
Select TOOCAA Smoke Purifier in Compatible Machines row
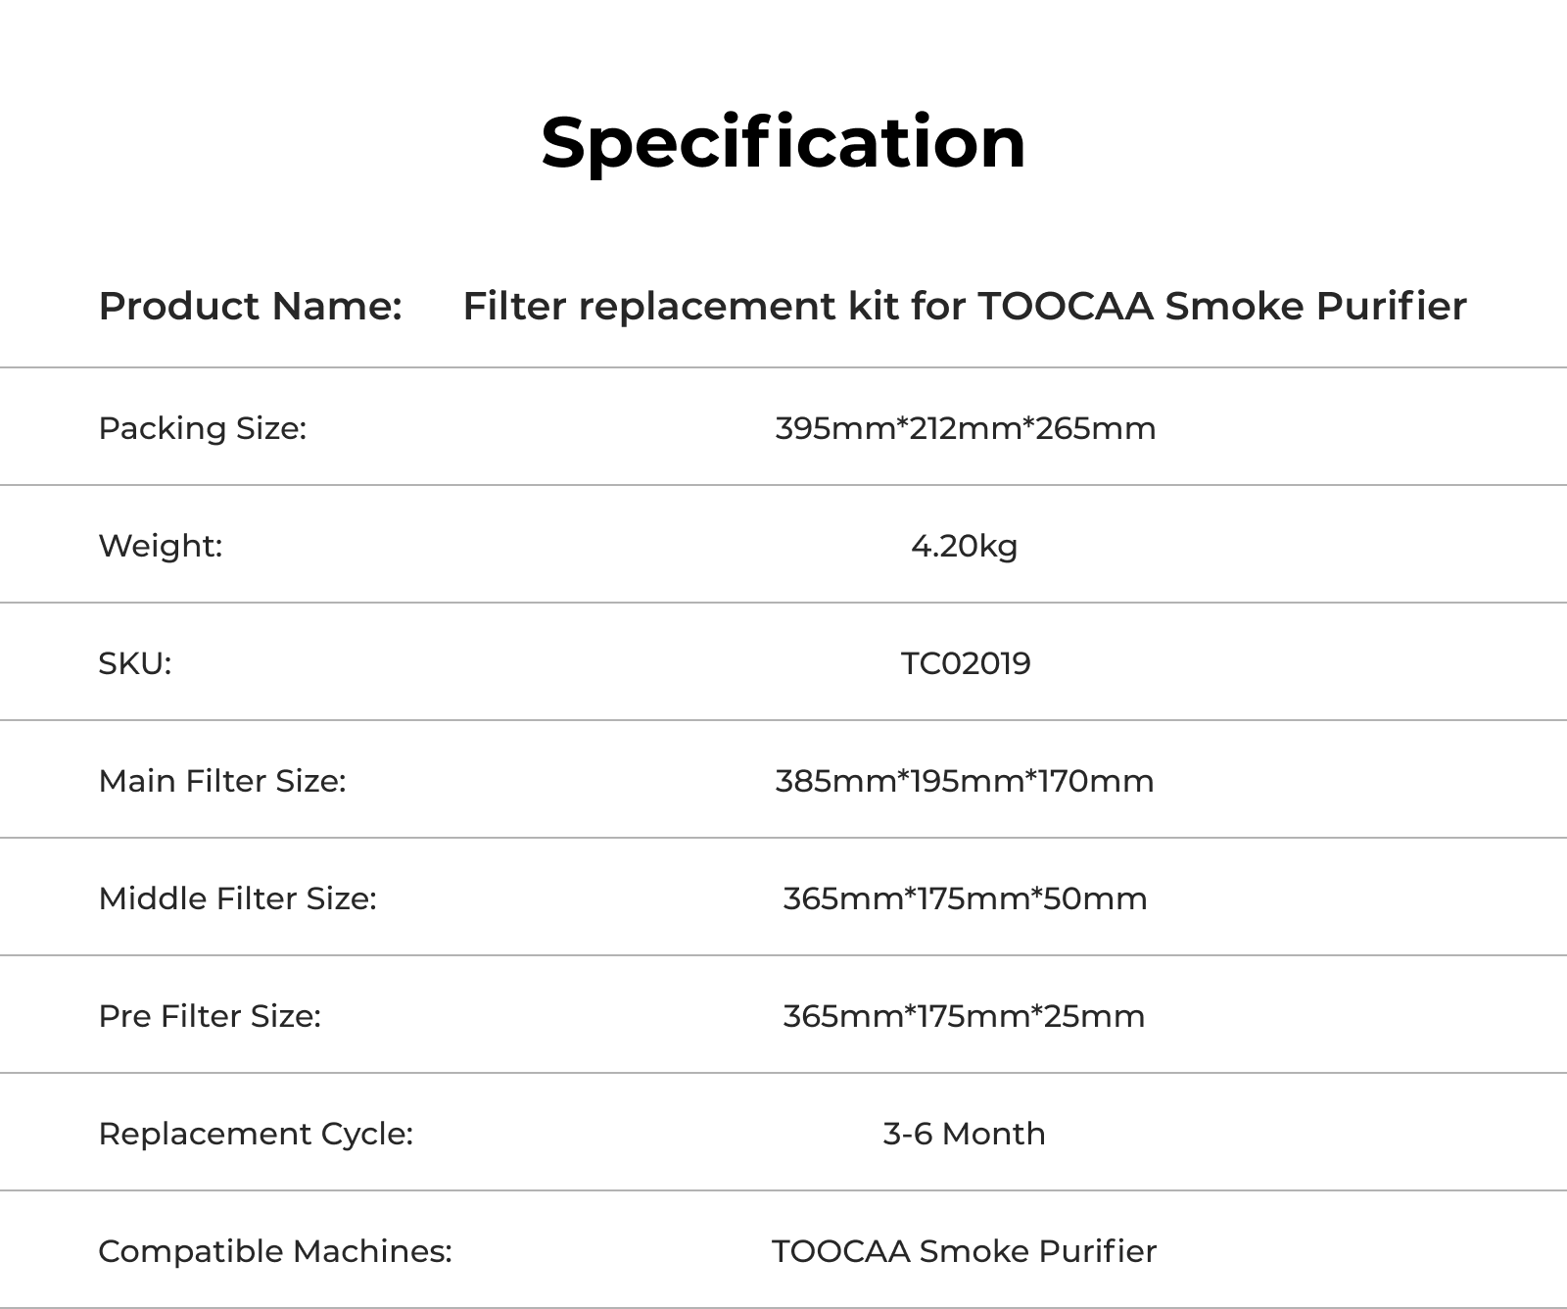pyautogui.click(x=964, y=1251)
